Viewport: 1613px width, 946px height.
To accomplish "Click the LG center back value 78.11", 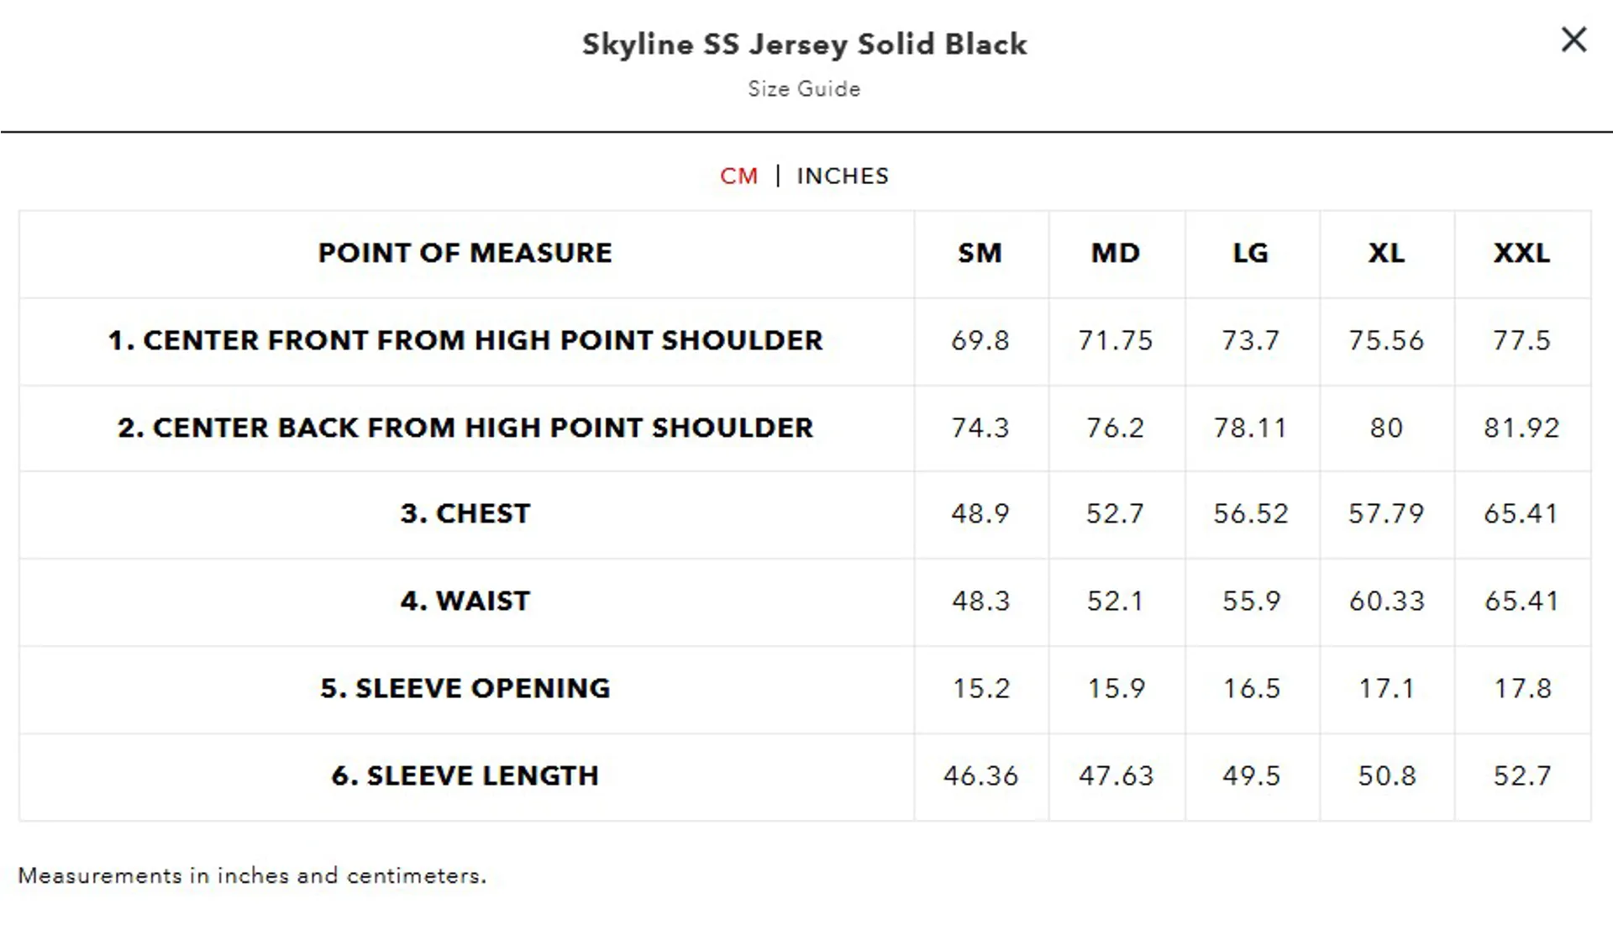I will click(1251, 428).
